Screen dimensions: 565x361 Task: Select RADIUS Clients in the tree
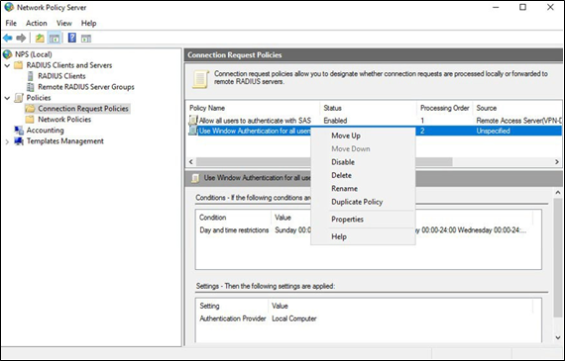click(x=61, y=76)
